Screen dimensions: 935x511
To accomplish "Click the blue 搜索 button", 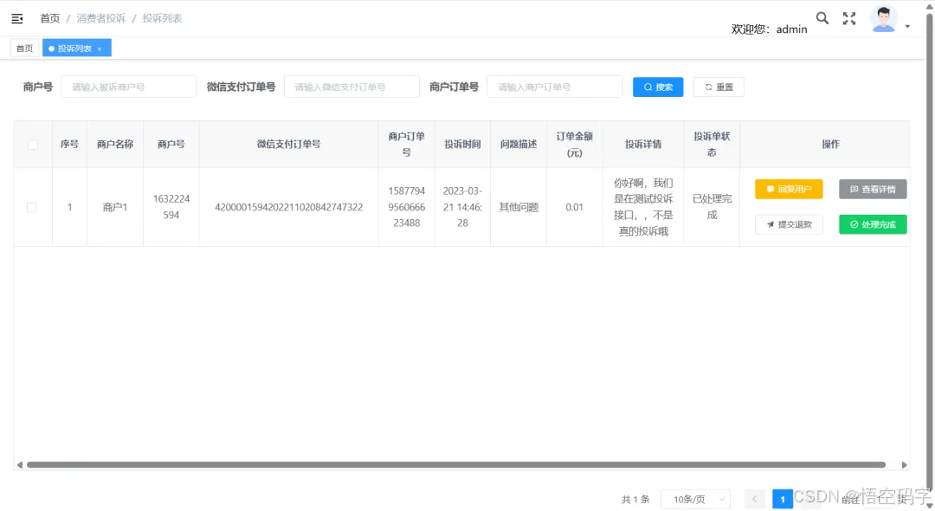I will pos(658,87).
